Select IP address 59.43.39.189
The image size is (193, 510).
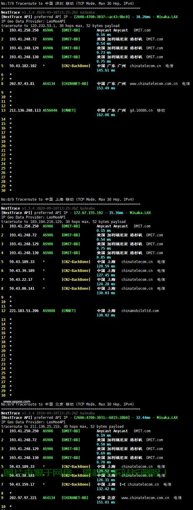pos(22,271)
